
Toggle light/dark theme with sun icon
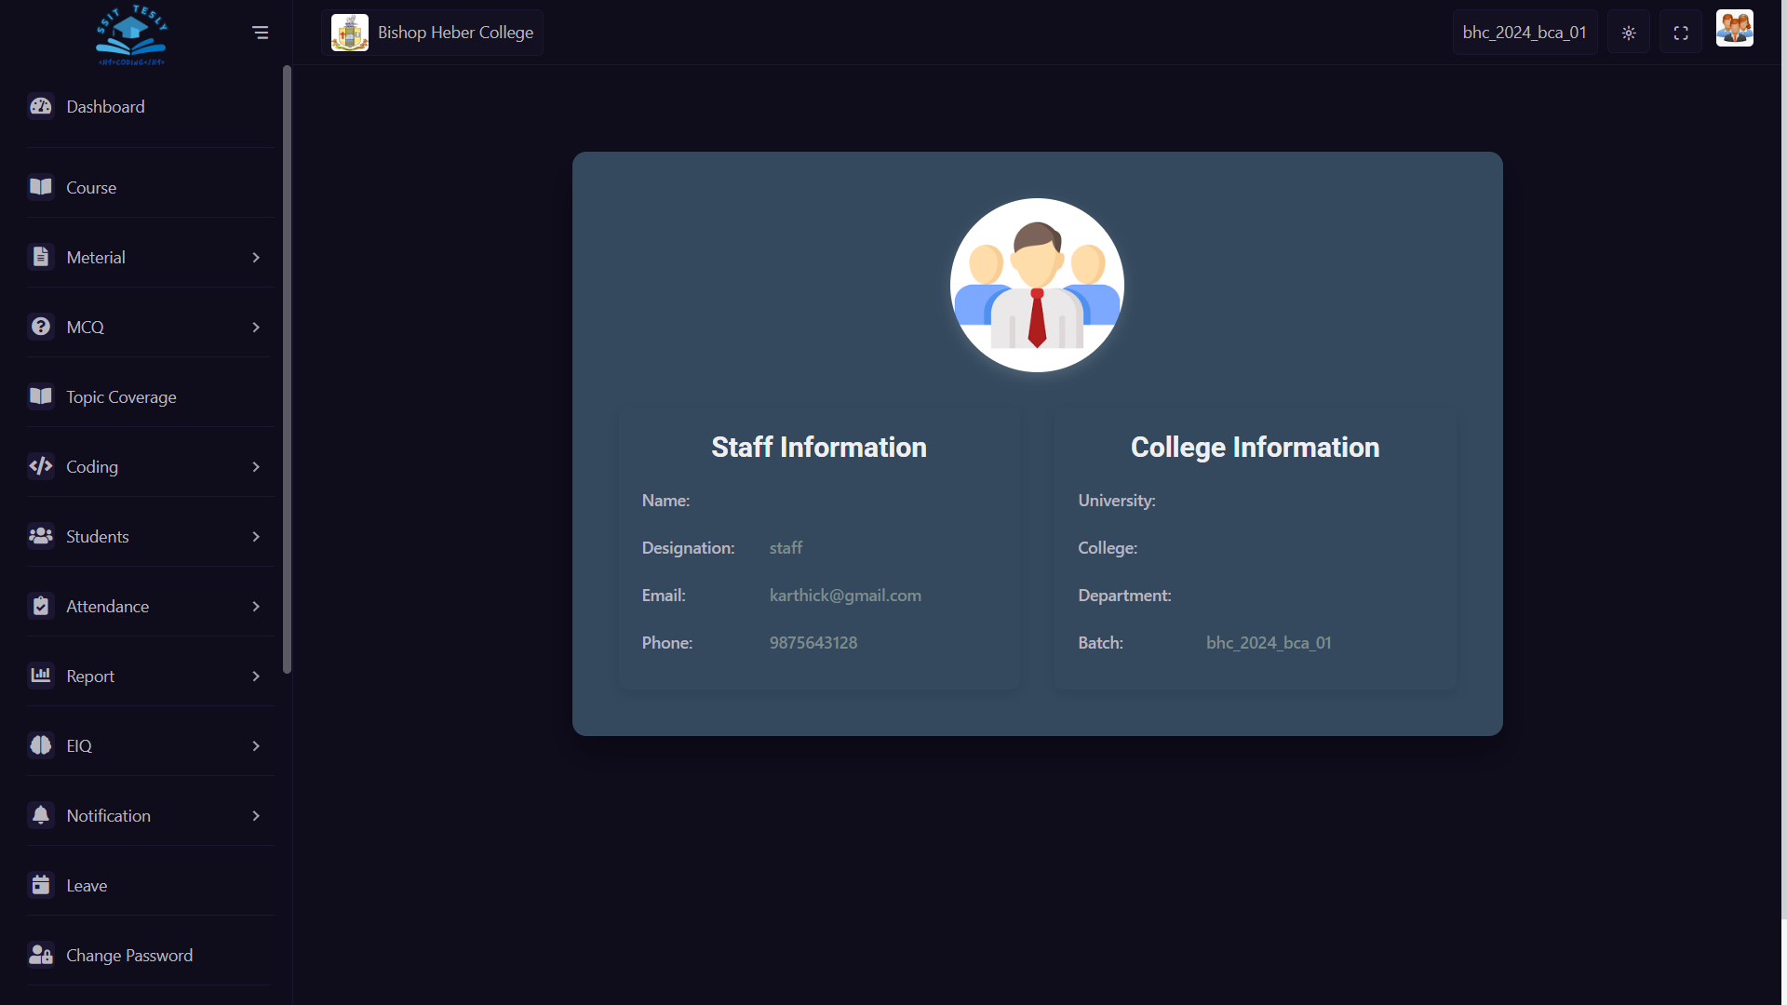[1629, 33]
